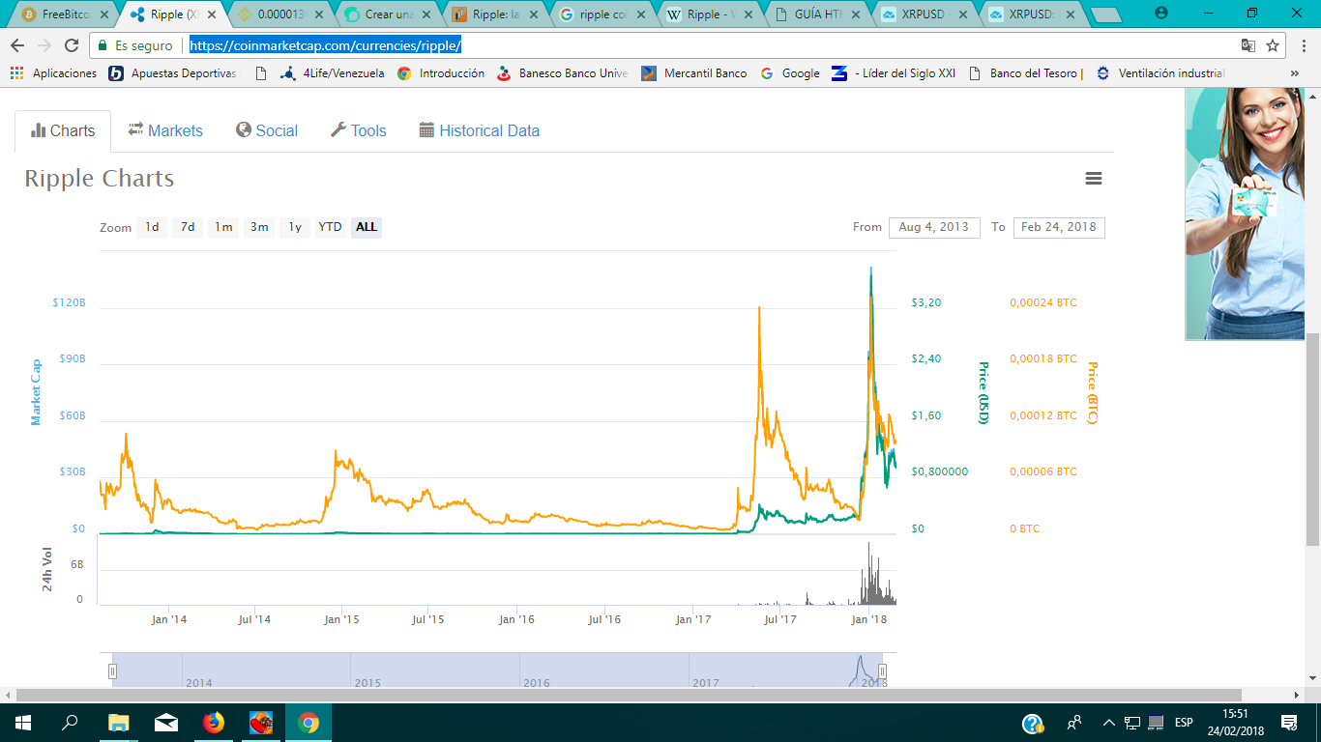
Task: Open the notifications action center
Action: click(x=1289, y=723)
